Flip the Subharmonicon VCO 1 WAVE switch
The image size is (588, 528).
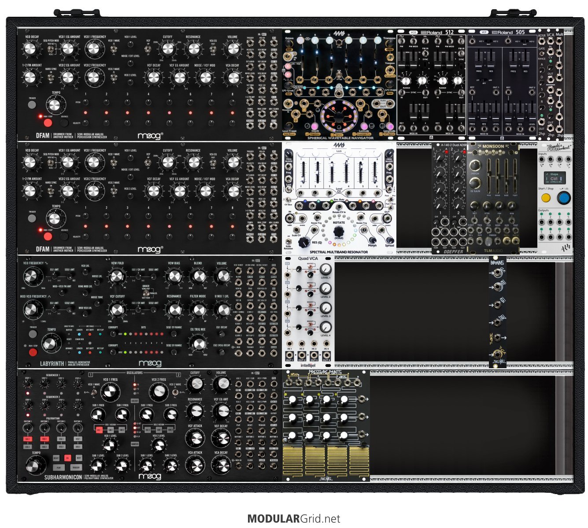click(93, 391)
